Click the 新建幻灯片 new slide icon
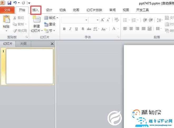Viewport: 174px width, 128px height. 36,19
